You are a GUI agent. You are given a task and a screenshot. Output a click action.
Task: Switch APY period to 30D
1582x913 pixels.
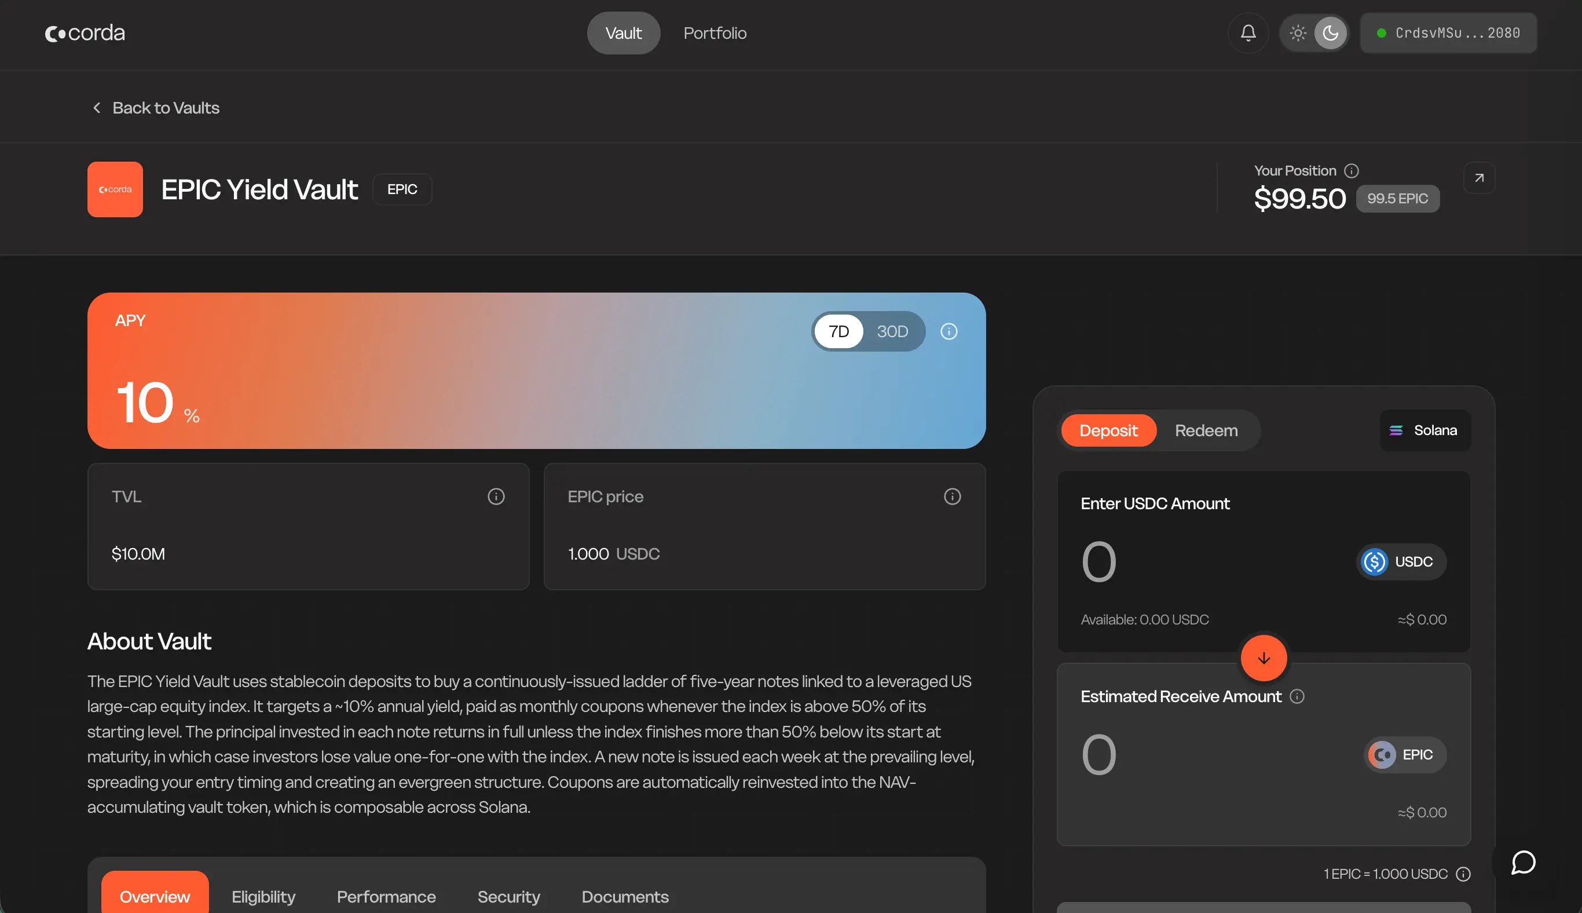(892, 331)
